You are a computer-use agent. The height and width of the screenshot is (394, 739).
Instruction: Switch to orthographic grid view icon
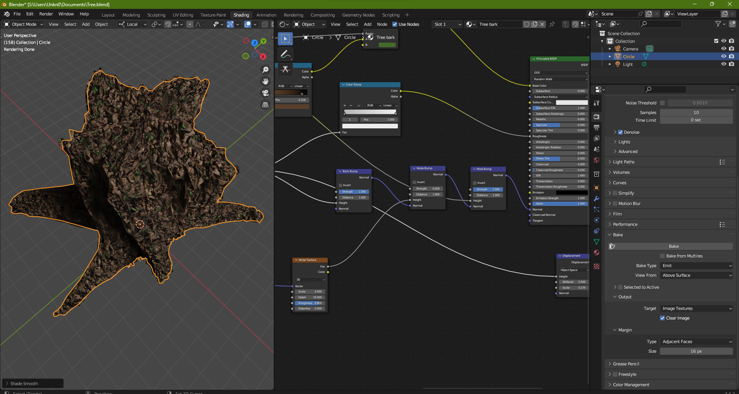click(265, 105)
